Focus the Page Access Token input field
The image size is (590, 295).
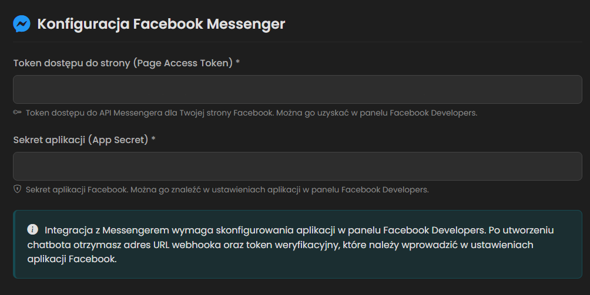297,89
